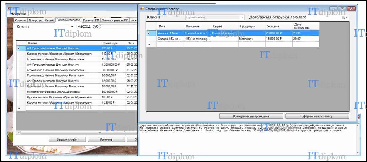Click the Дата окончания column header
This screenshot has width=367, height=162.
(x=306, y=26)
